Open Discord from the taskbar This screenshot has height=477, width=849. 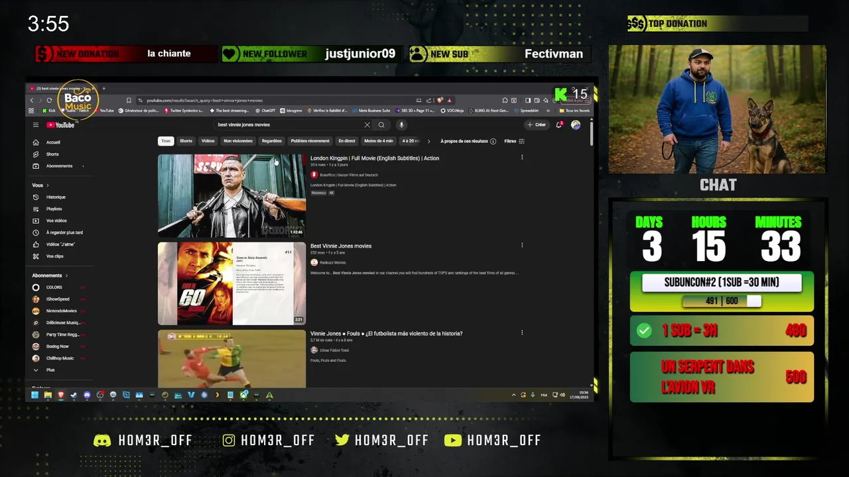[x=87, y=395]
